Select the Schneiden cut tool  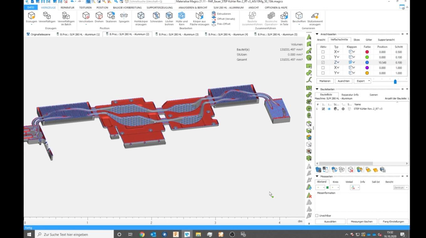pyautogui.click(x=156, y=18)
